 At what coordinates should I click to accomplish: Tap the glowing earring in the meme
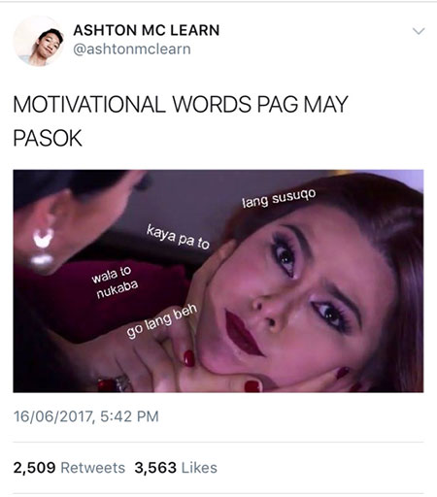(x=43, y=247)
